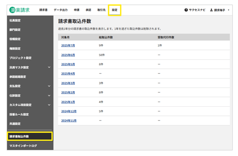Open the 2025年7月 invoice count link

click(68, 45)
